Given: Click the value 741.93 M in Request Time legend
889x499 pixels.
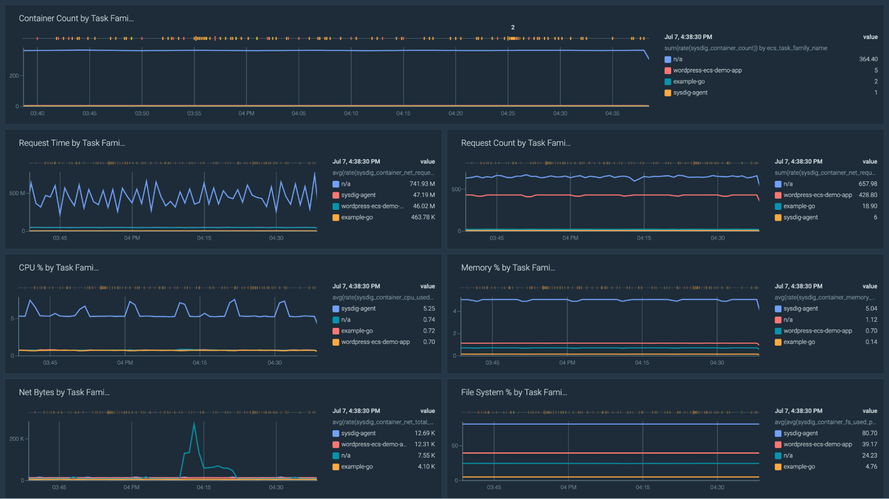Looking at the screenshot, I should [x=422, y=184].
